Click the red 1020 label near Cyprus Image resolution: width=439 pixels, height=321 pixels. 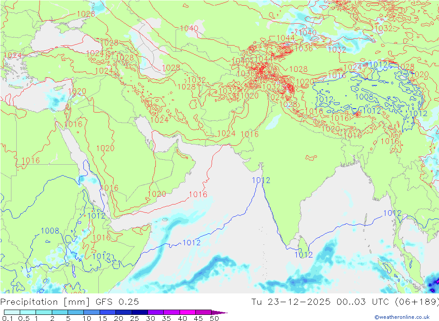(77, 92)
